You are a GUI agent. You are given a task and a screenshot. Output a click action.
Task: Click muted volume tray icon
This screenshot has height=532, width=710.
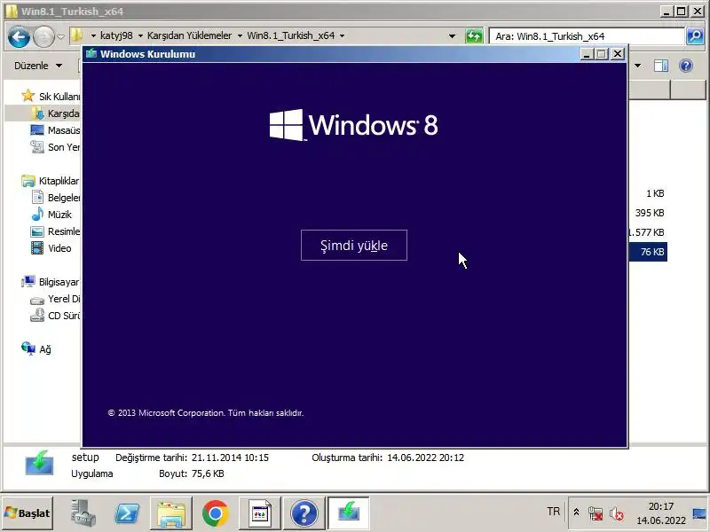pyautogui.click(x=616, y=513)
